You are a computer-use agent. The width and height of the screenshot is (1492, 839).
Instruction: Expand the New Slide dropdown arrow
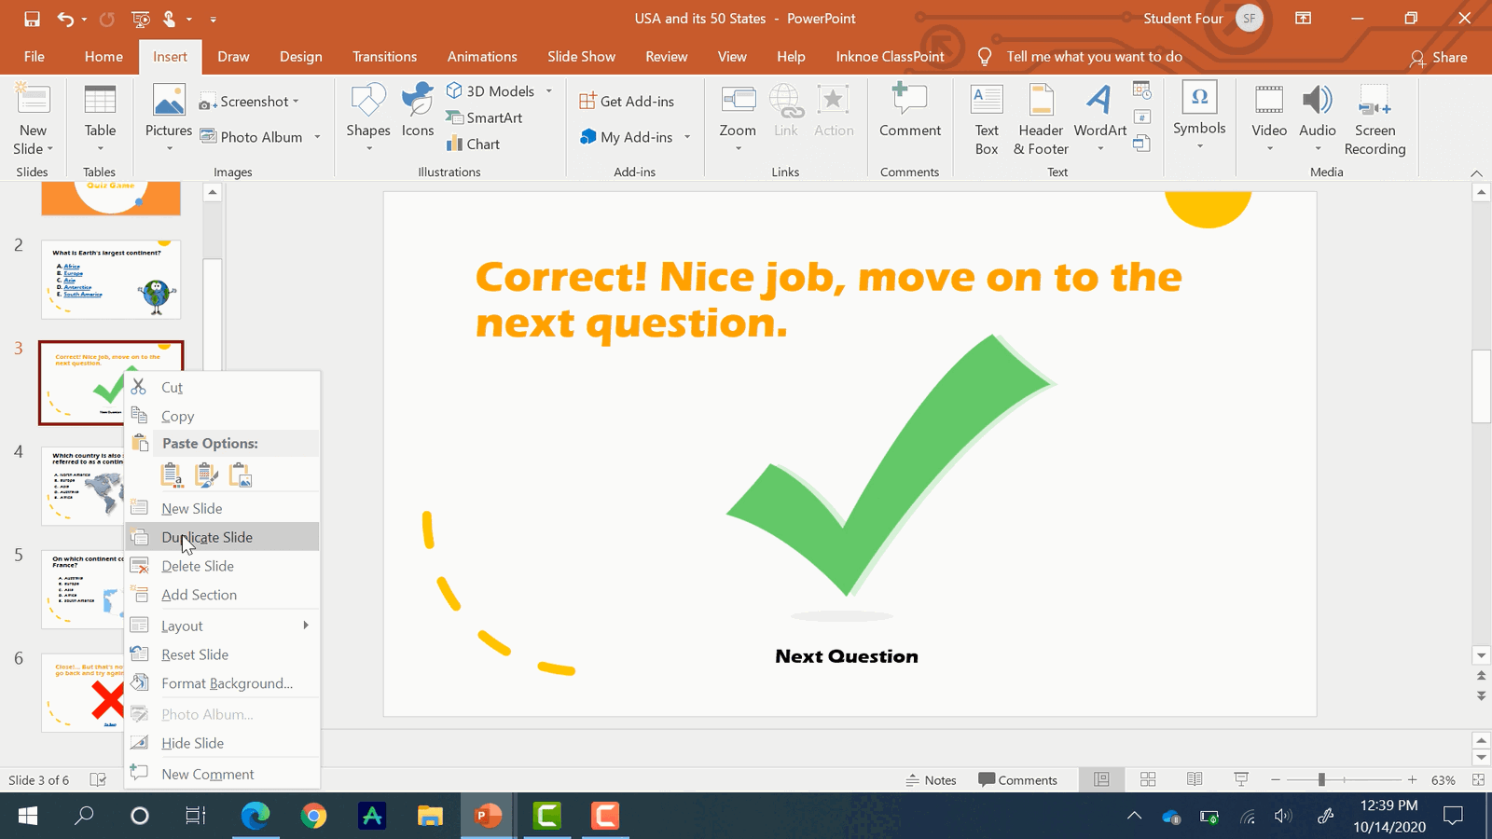click(50, 149)
